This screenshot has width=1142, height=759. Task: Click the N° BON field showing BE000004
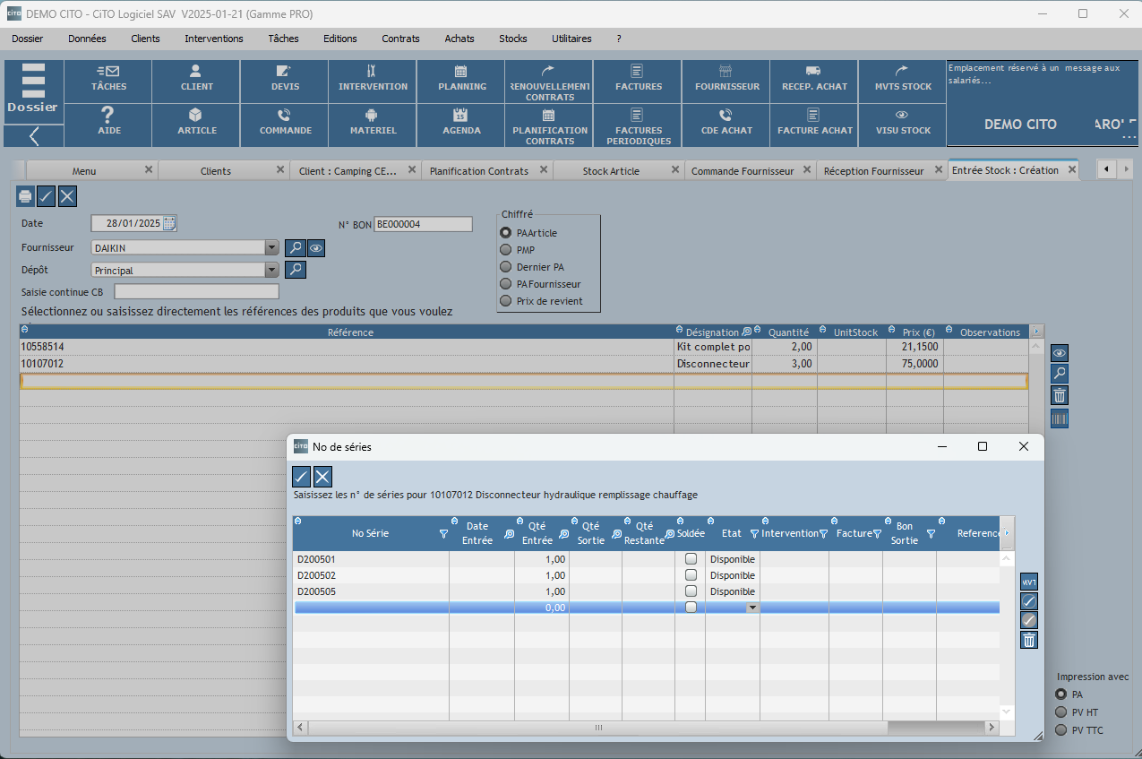point(423,224)
